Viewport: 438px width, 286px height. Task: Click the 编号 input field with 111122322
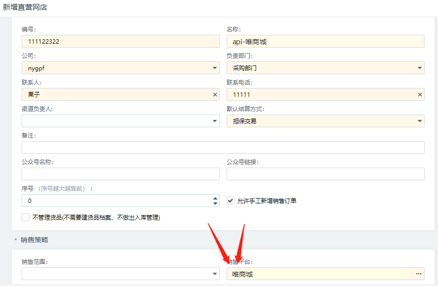pos(120,41)
